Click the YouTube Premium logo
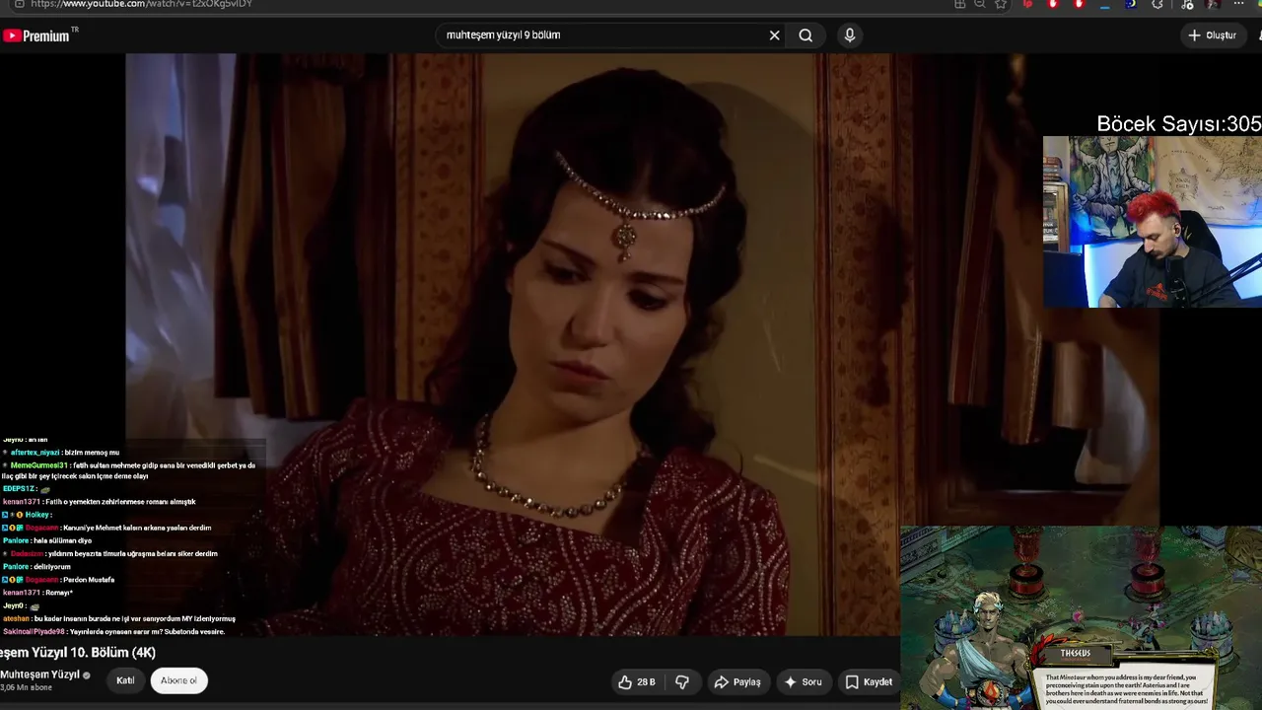 [x=36, y=35]
